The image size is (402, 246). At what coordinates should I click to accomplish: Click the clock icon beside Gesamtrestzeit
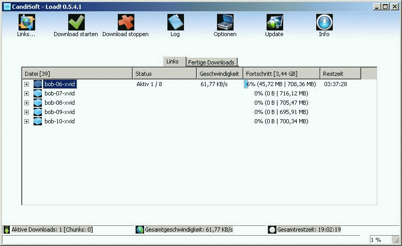click(x=272, y=229)
